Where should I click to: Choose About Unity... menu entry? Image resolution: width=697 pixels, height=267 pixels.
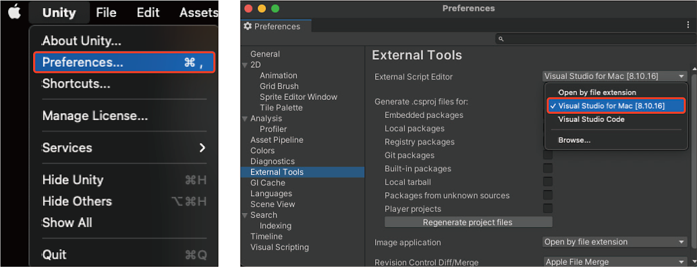pos(82,41)
